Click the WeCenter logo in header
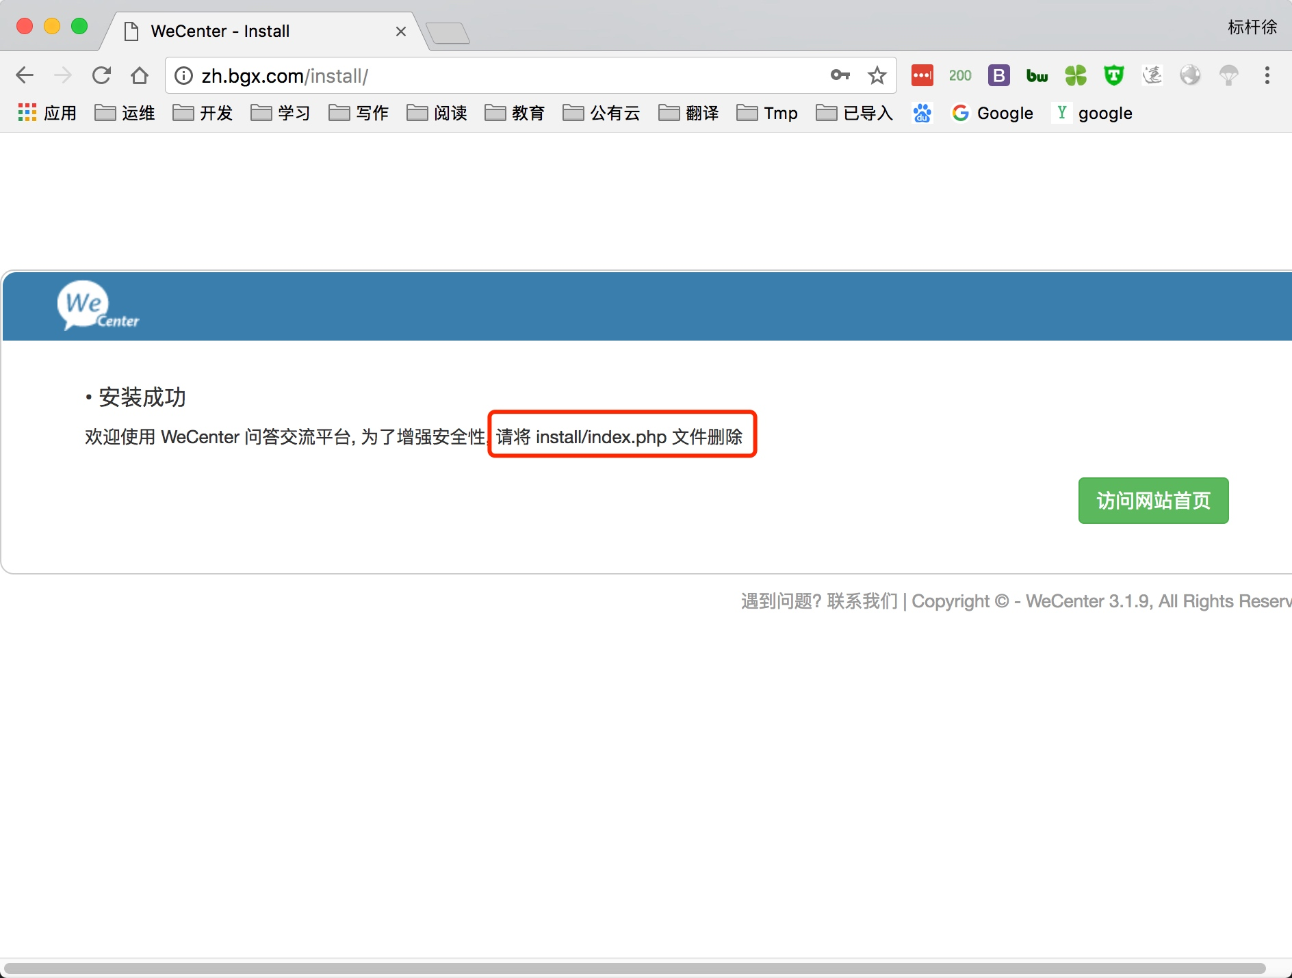The image size is (1292, 978). (98, 306)
